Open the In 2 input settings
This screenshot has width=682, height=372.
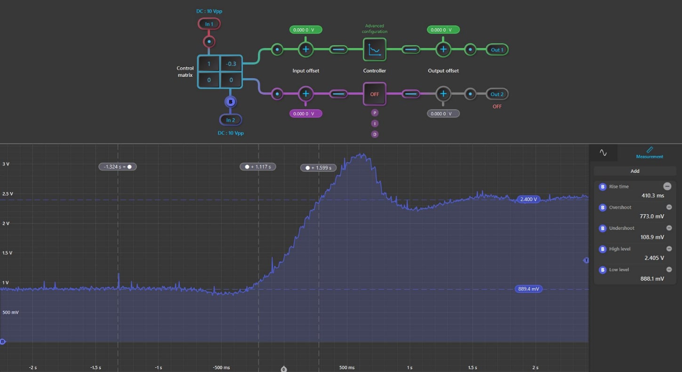(x=230, y=120)
